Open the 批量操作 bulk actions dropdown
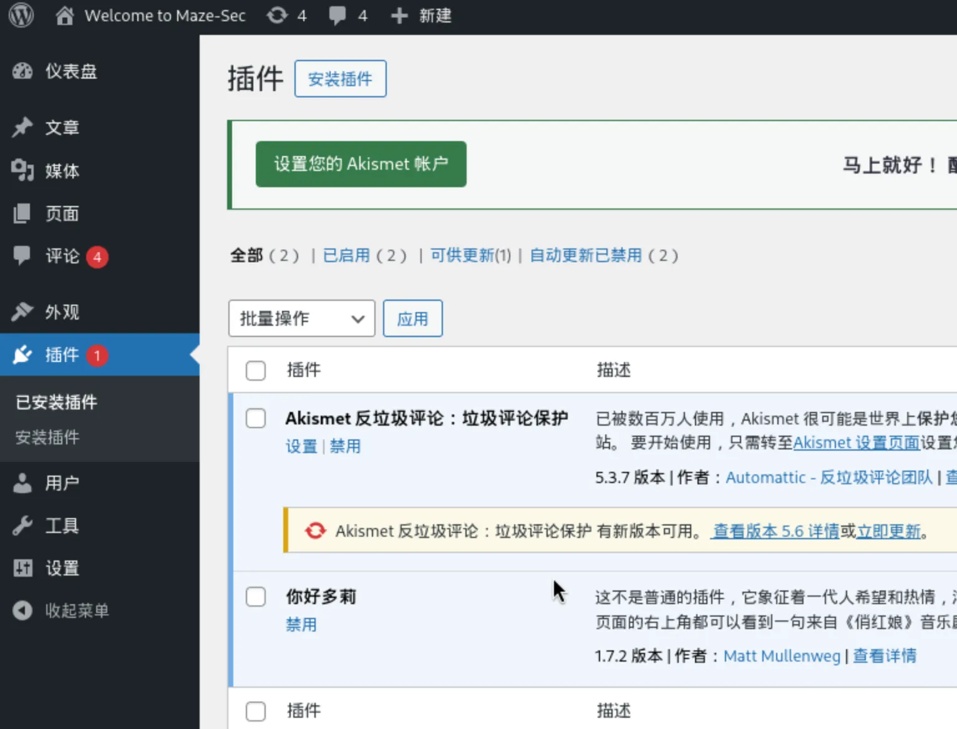This screenshot has width=957, height=729. [301, 318]
